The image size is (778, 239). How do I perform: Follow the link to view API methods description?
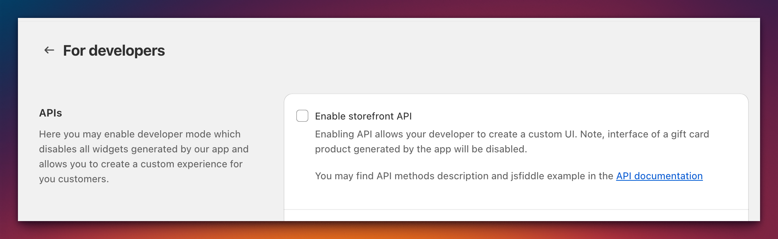(x=660, y=176)
